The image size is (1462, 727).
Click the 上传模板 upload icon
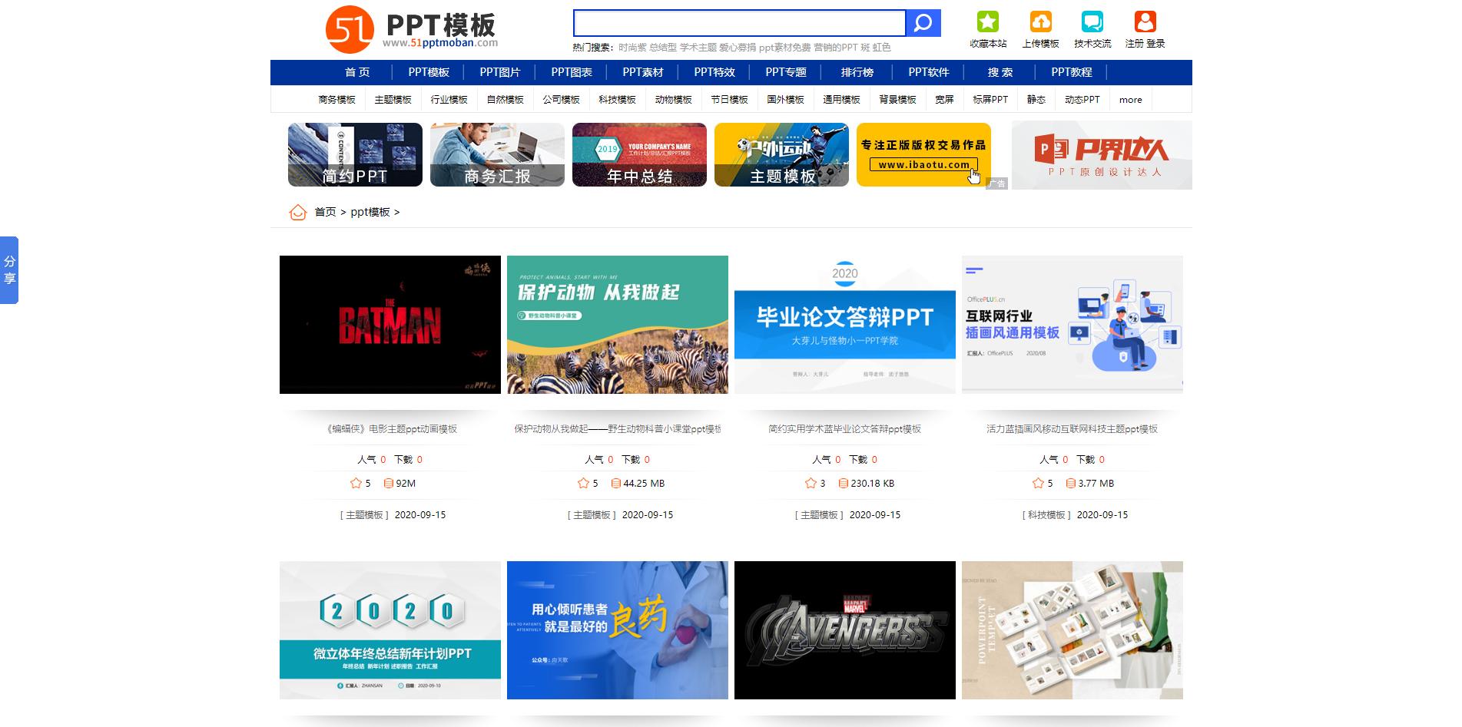(x=1039, y=21)
